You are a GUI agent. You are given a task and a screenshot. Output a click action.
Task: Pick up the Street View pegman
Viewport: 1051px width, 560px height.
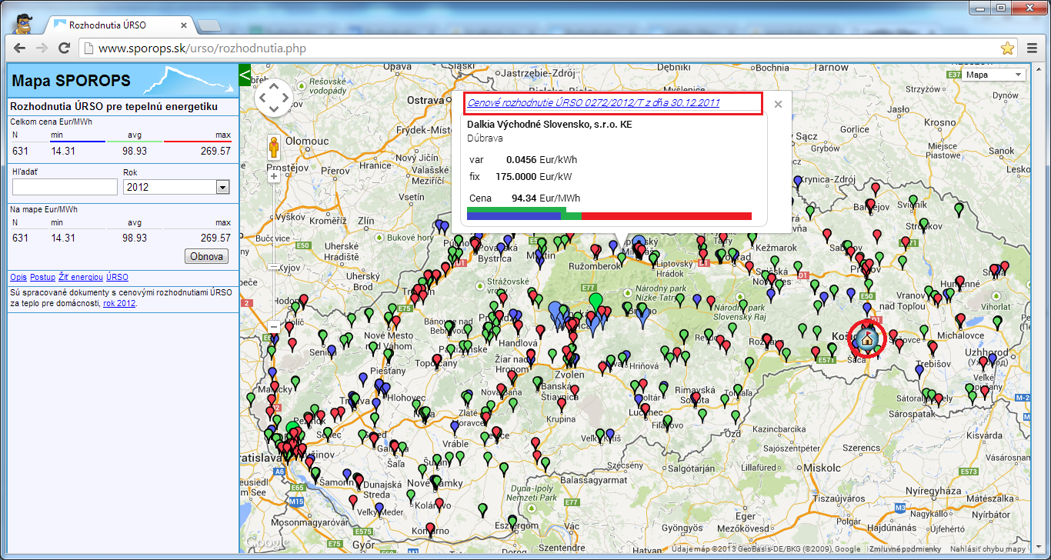point(273,147)
